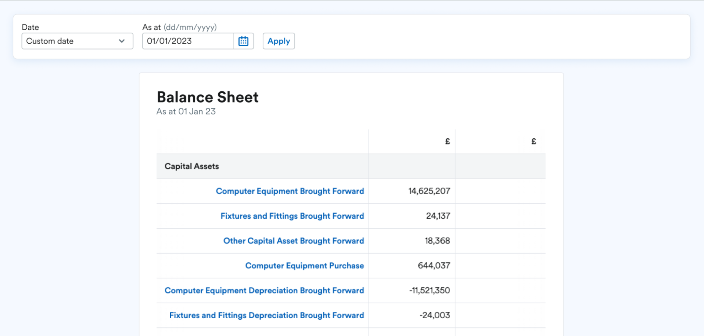Open the calendar date picker
This screenshot has width=704, height=336.
pyautogui.click(x=244, y=41)
